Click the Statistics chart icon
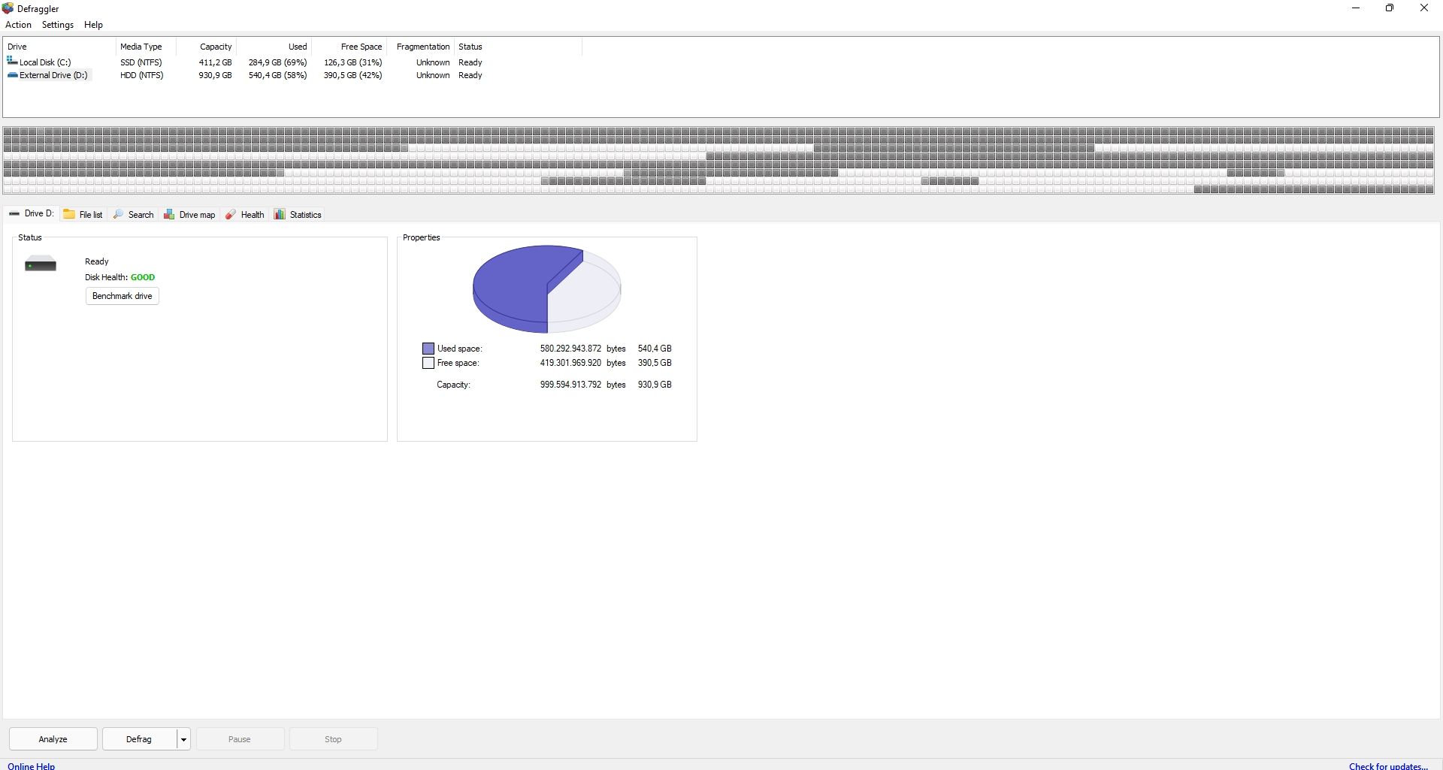 pyautogui.click(x=280, y=215)
